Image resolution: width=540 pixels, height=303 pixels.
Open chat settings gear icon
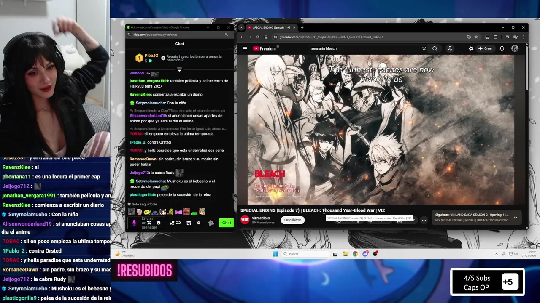click(199, 223)
